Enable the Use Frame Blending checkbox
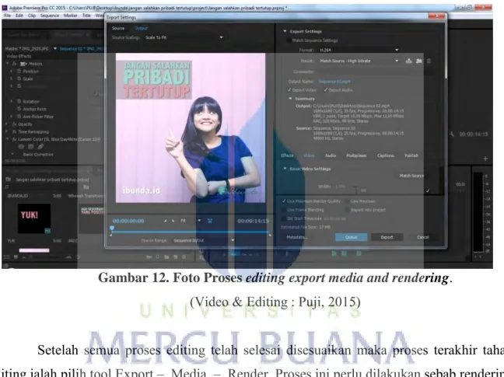This screenshot has width=504, height=377. click(284, 210)
